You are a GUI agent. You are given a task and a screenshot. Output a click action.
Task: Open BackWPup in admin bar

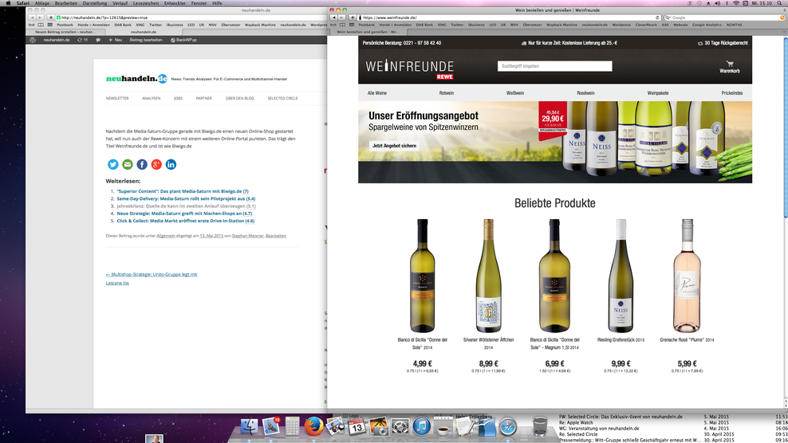point(183,40)
